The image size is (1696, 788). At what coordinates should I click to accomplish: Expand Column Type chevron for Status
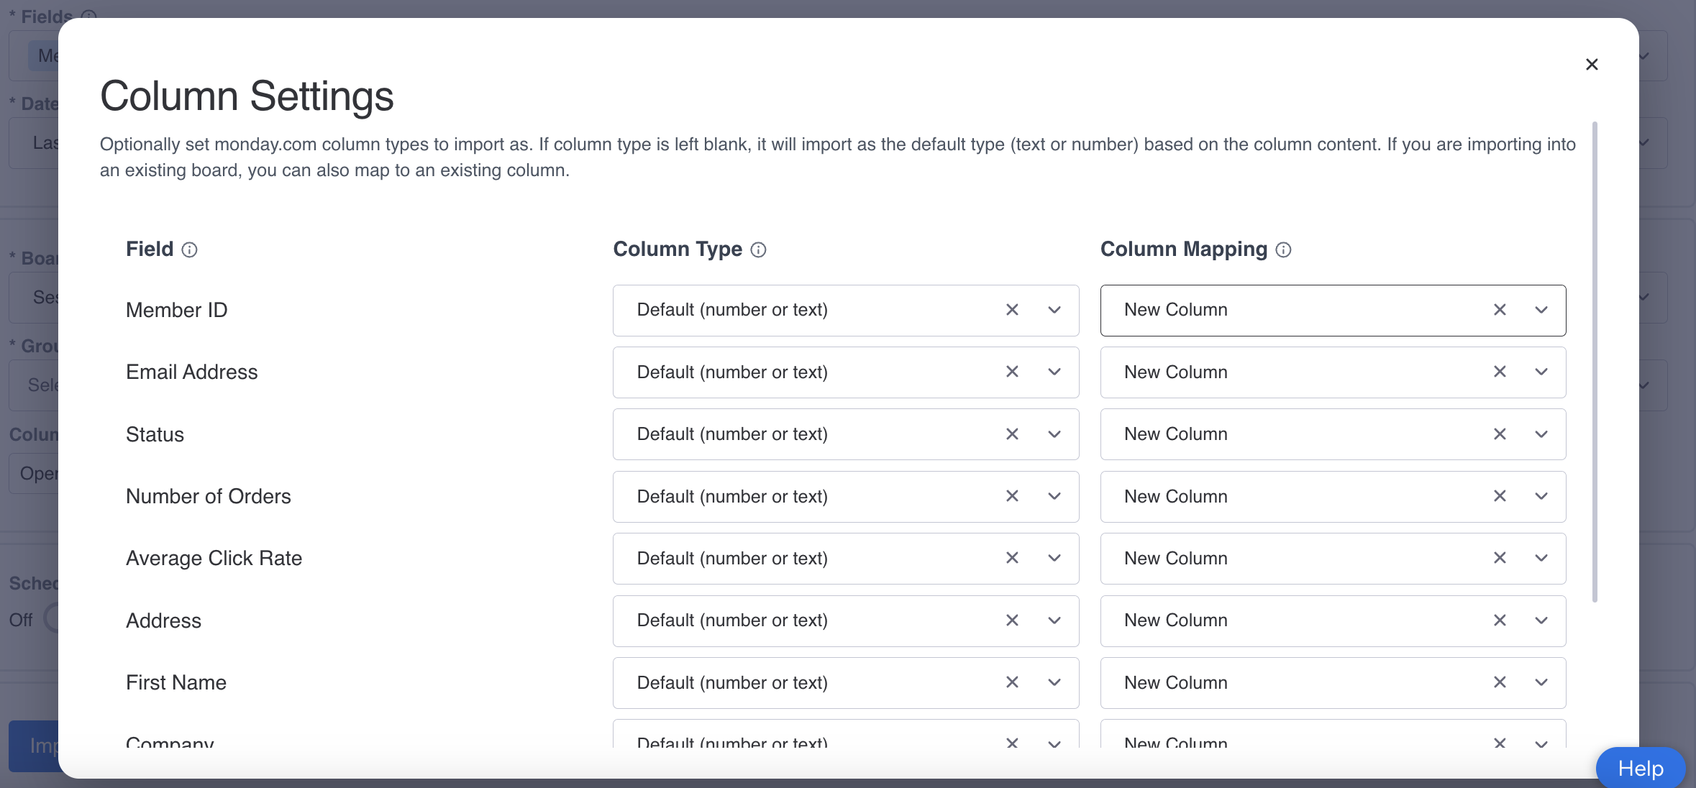[x=1054, y=434]
